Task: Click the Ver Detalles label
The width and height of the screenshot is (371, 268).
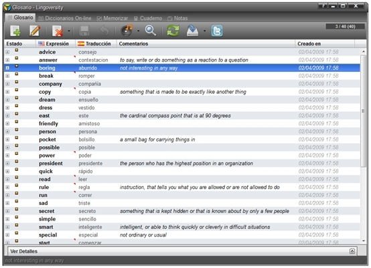Action: point(23,251)
